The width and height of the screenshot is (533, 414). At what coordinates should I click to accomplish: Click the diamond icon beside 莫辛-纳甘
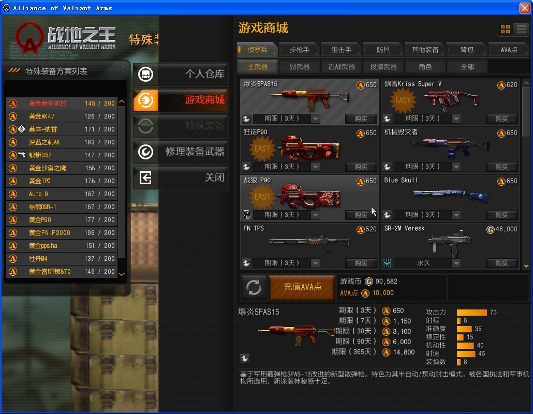pyautogui.click(x=21, y=129)
